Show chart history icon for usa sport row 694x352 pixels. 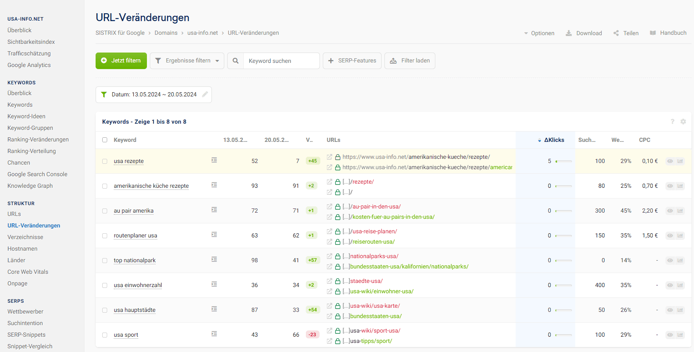tap(680, 335)
